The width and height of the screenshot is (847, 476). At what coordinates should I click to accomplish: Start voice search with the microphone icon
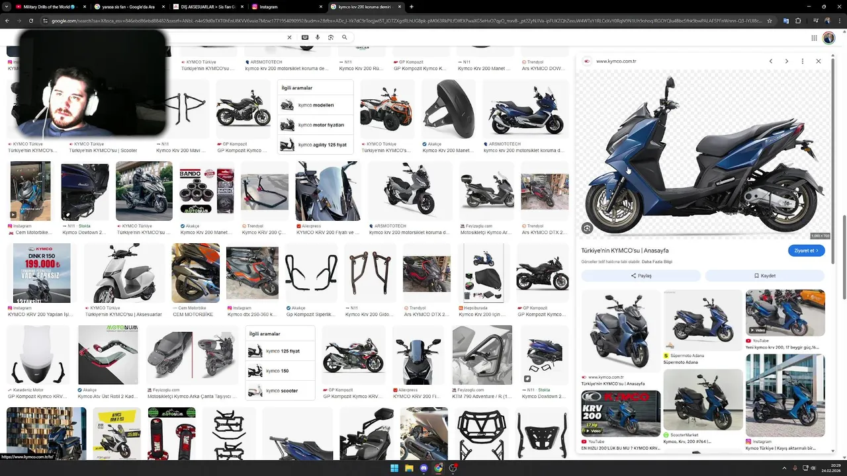coord(318,38)
